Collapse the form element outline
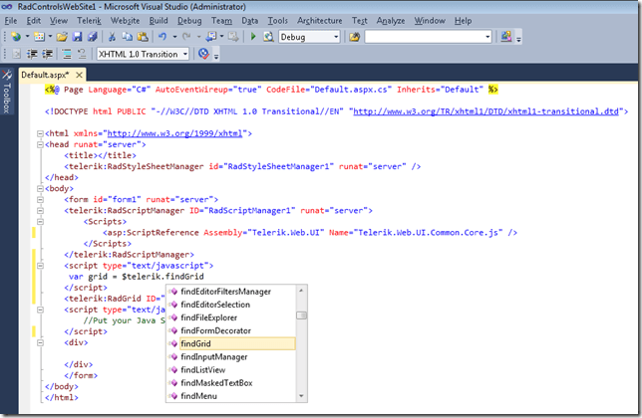The image size is (642, 418). coord(40,199)
